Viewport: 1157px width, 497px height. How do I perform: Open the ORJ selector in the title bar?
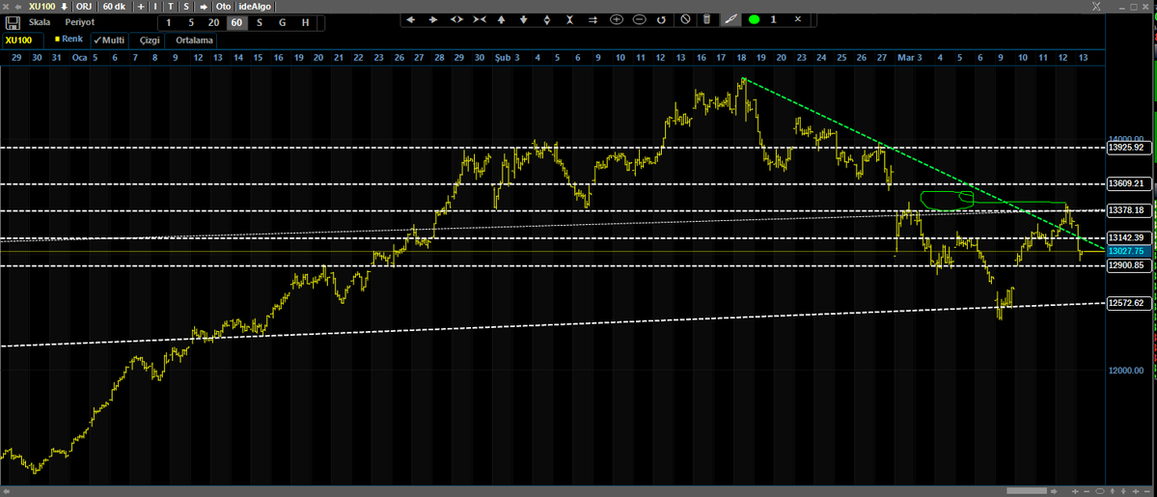click(83, 7)
